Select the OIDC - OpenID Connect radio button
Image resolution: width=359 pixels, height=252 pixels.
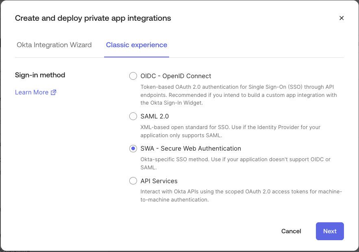pos(133,76)
